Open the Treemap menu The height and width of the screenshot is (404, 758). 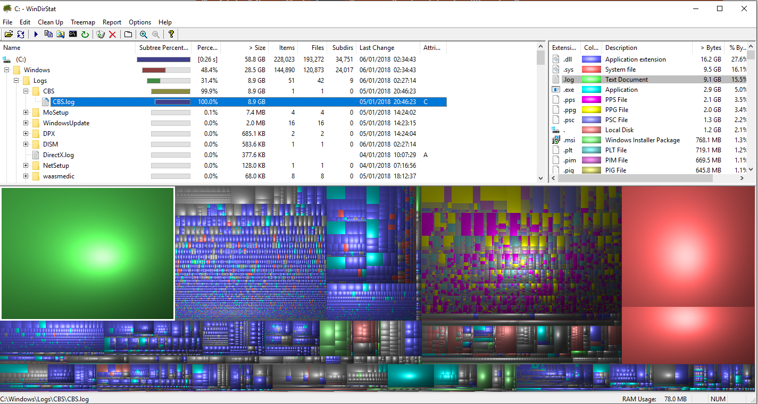83,22
